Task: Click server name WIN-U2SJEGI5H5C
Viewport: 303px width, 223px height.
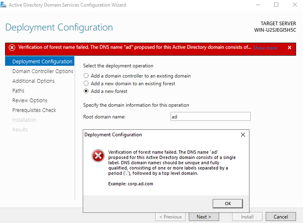Action: coord(275,30)
